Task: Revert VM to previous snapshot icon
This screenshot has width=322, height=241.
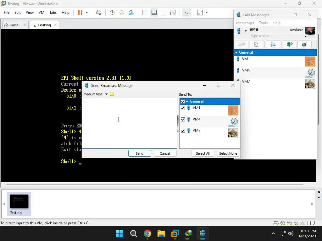Action: (x=122, y=13)
